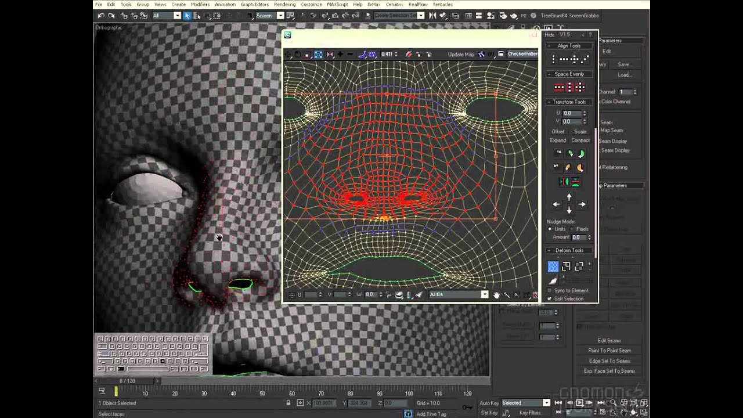Click the Nudge Amount value field
743x418 pixels.
pos(579,237)
